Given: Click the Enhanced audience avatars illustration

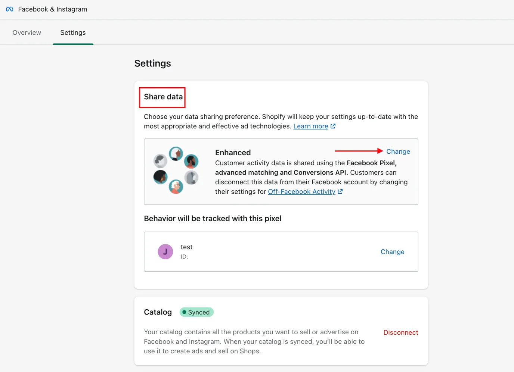Looking at the screenshot, I should tap(176, 170).
